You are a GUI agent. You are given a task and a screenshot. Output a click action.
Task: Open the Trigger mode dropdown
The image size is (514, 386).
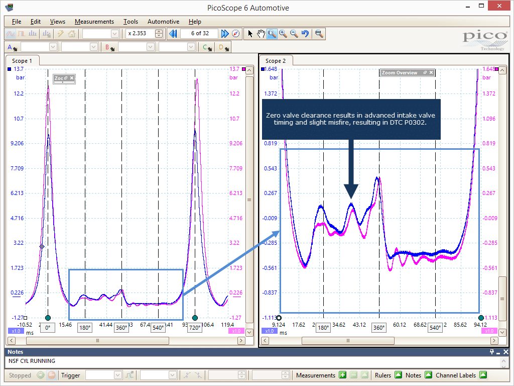104,375
